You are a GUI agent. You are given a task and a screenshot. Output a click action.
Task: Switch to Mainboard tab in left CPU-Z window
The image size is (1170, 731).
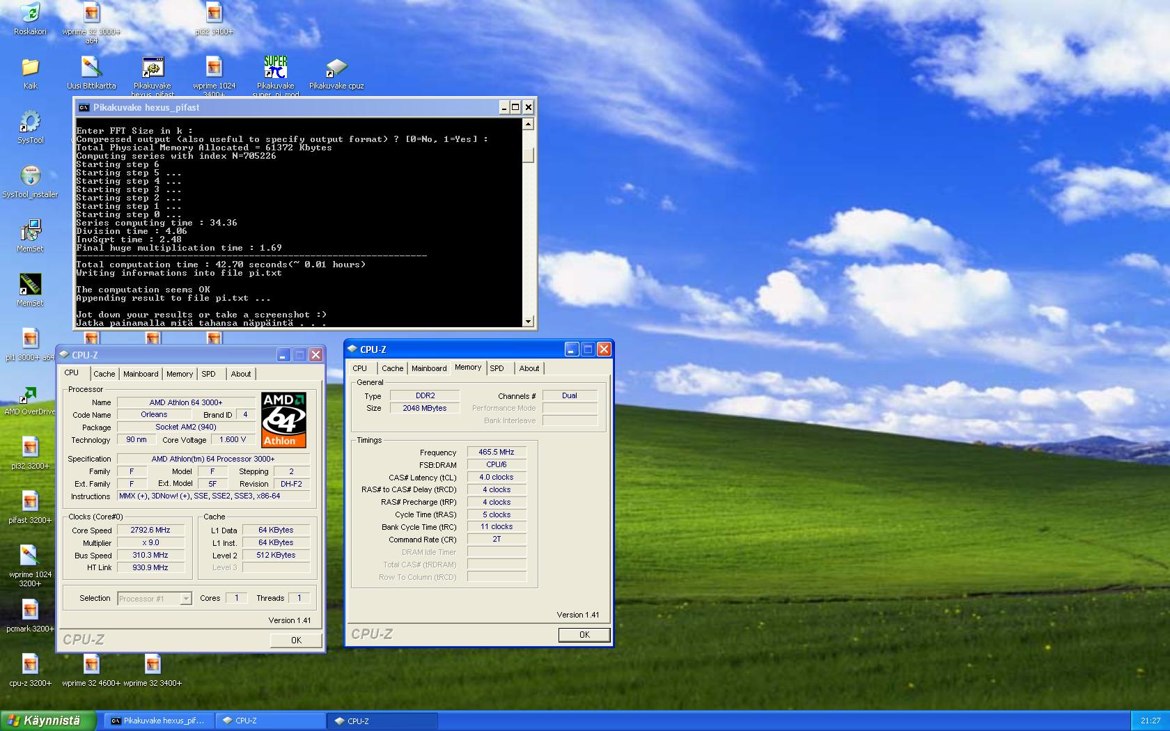(x=141, y=374)
